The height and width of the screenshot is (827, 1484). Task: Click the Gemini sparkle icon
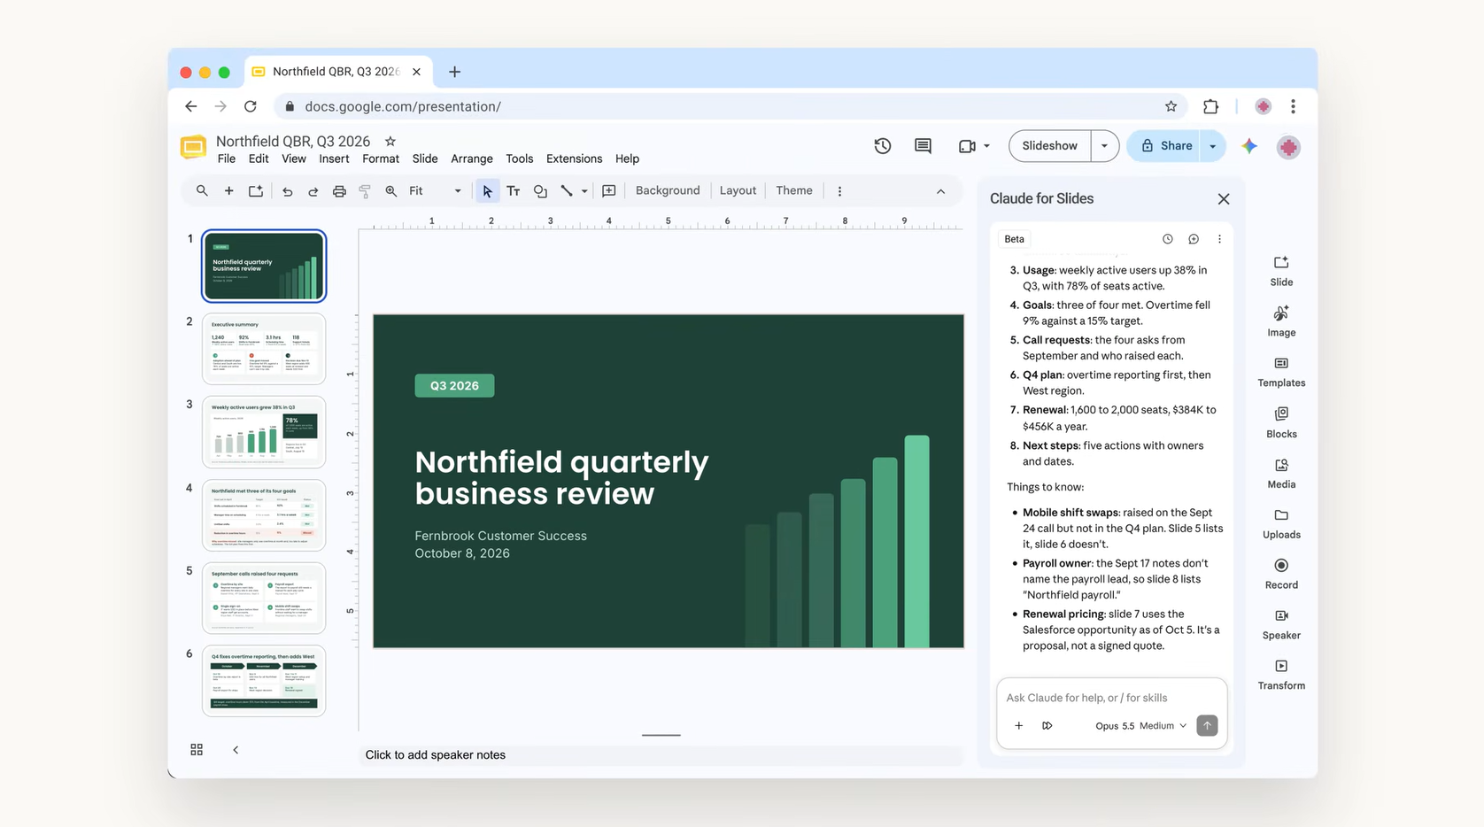tap(1248, 146)
